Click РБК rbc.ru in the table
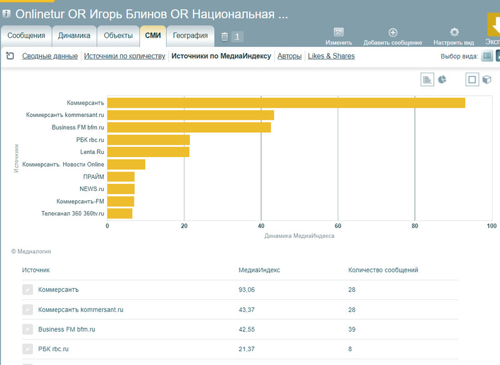 click(53, 349)
